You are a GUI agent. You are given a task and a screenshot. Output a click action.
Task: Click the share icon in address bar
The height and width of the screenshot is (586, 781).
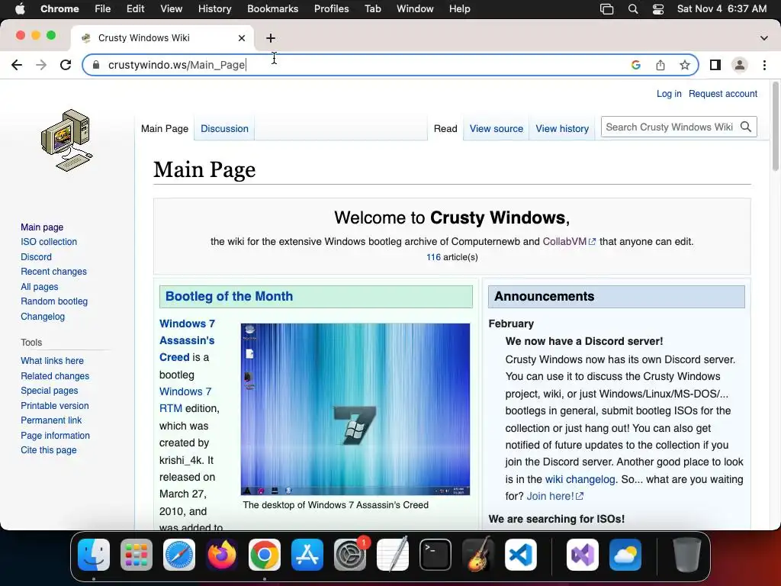pyautogui.click(x=660, y=65)
